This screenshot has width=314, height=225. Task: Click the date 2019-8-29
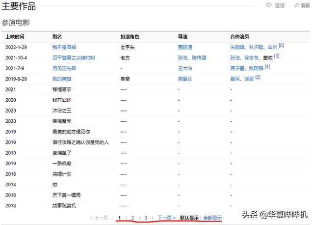click(16, 79)
